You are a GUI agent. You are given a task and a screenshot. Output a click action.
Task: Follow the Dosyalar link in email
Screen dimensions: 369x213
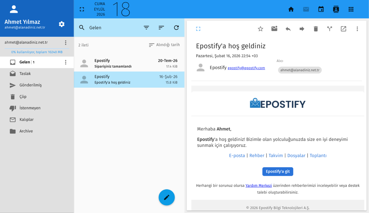pyautogui.click(x=296, y=156)
